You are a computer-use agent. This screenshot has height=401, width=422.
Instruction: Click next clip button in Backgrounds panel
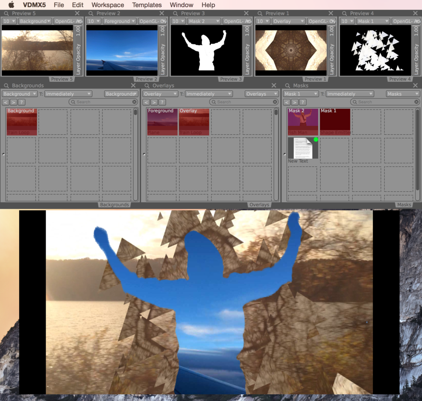[14, 102]
